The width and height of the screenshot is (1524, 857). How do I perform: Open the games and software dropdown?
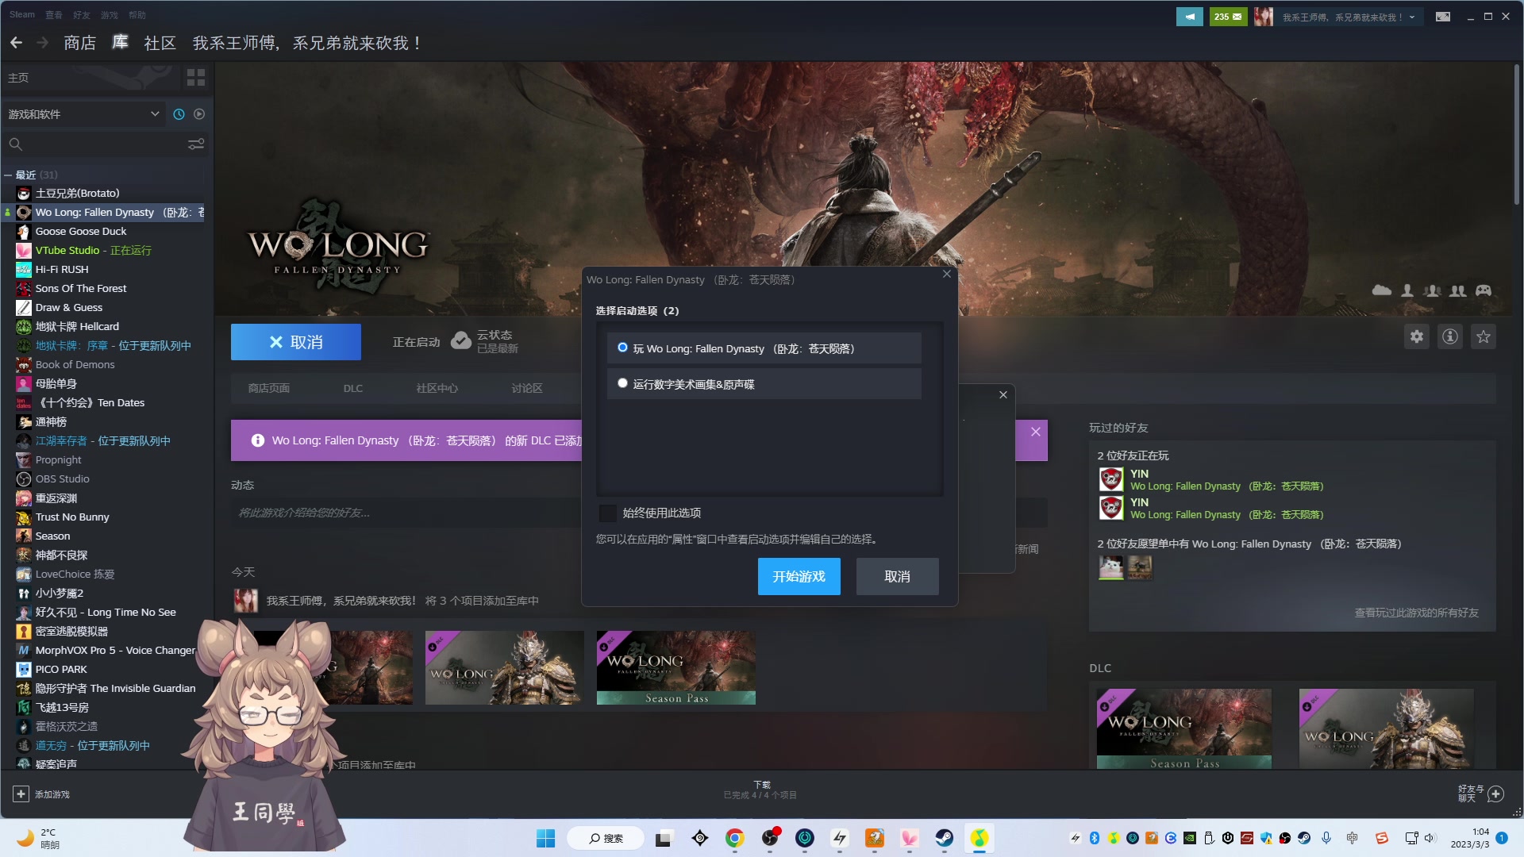(x=83, y=114)
